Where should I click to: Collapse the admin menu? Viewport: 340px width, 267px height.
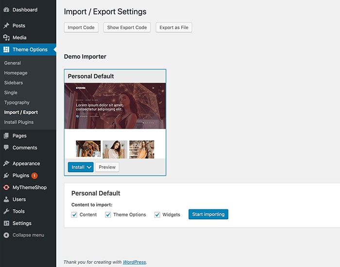24,235
